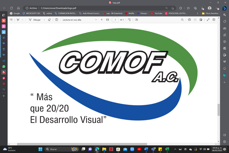Expand the Draw tool options dropdown arrow
This screenshot has width=229, height=153.
(44, 20)
